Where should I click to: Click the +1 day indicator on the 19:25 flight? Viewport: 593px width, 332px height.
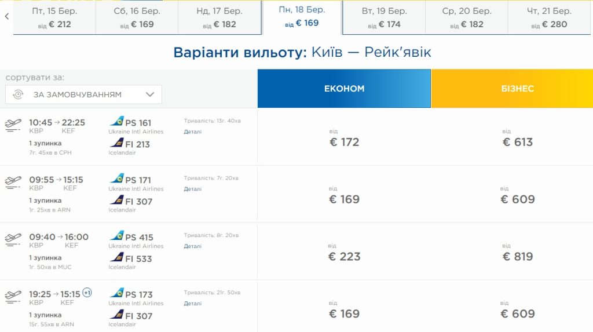87,293
